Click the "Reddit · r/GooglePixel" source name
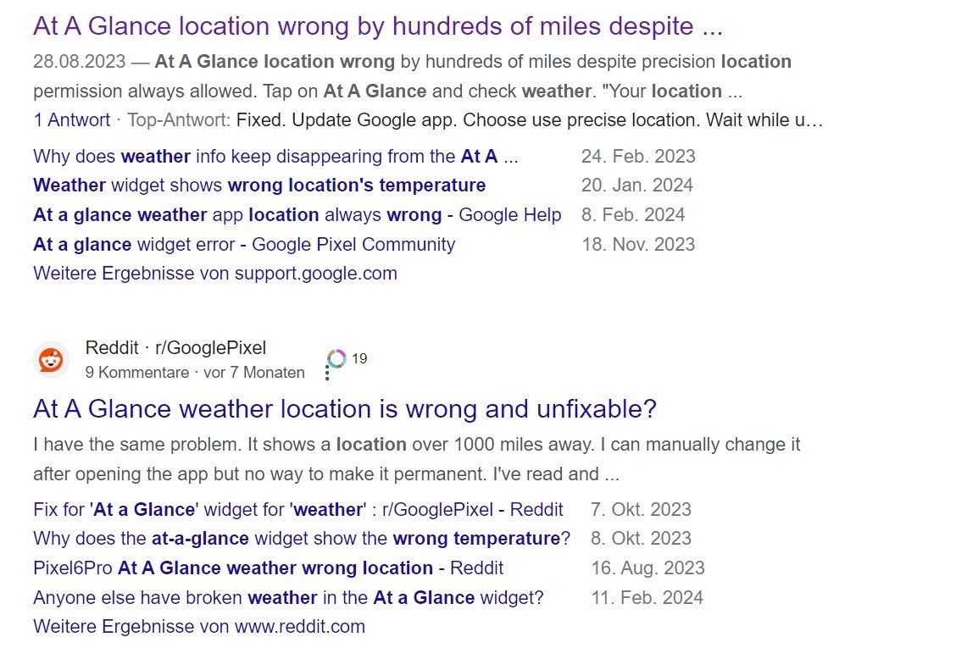 [x=175, y=347]
